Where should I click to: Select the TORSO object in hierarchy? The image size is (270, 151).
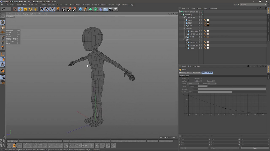(190, 26)
